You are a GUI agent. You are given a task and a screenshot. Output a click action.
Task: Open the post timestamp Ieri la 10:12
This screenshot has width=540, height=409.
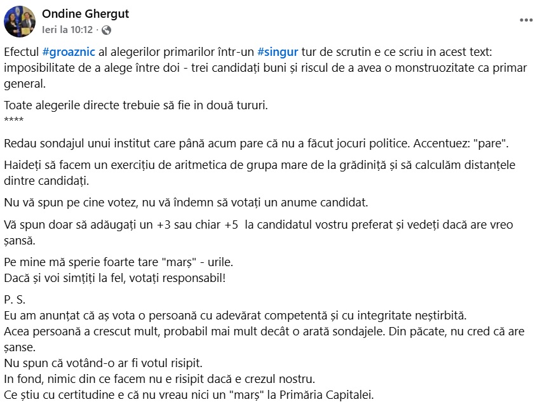67,30
